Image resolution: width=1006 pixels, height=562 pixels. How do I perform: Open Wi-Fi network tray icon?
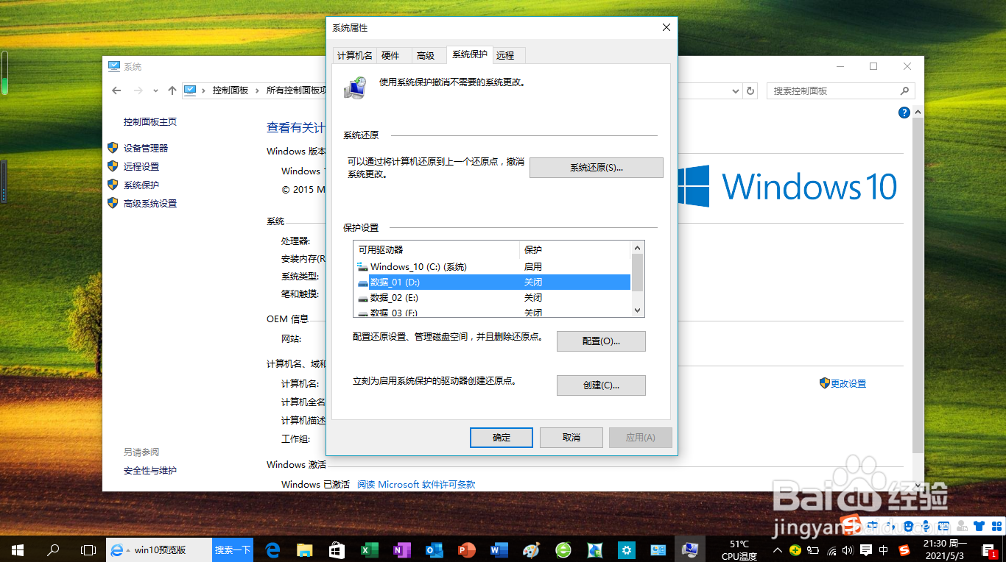pyautogui.click(x=832, y=549)
